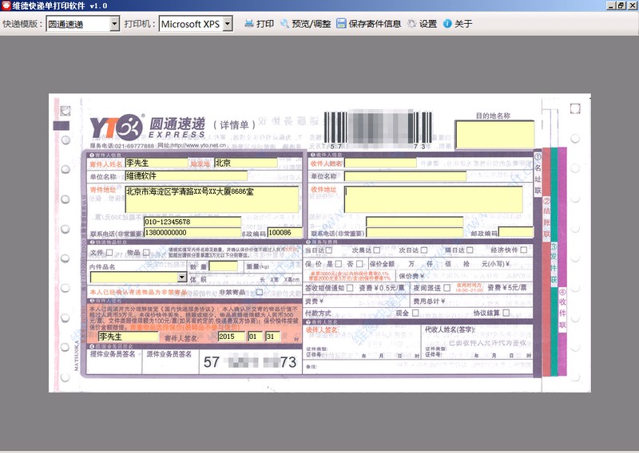
Task: Check the 文件 document checkbox
Action: click(109, 252)
